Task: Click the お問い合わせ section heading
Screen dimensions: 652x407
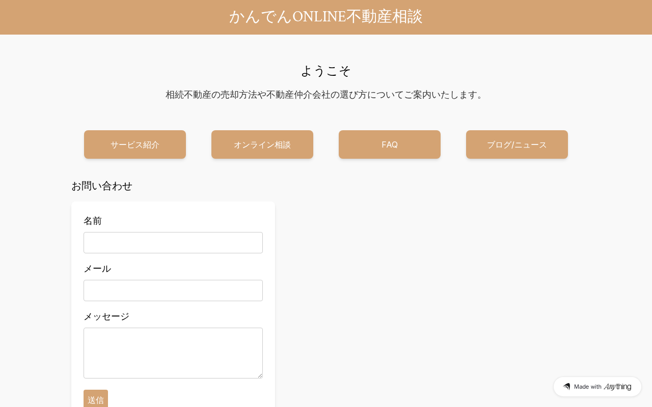Action: 102,186
